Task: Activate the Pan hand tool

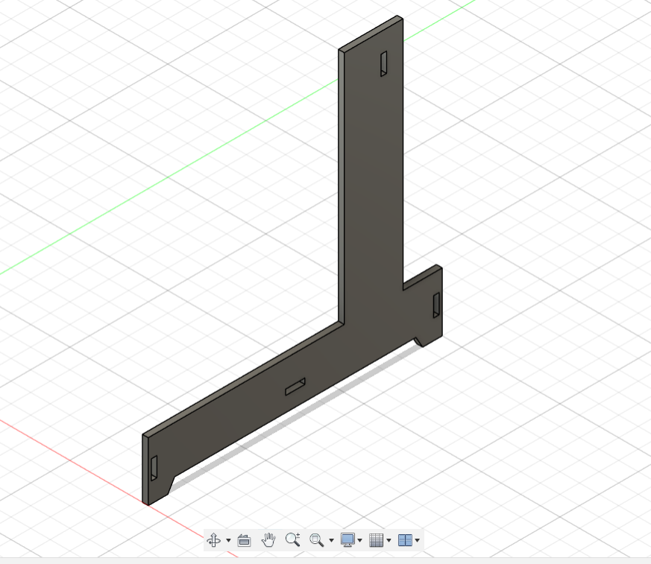Action: 268,540
